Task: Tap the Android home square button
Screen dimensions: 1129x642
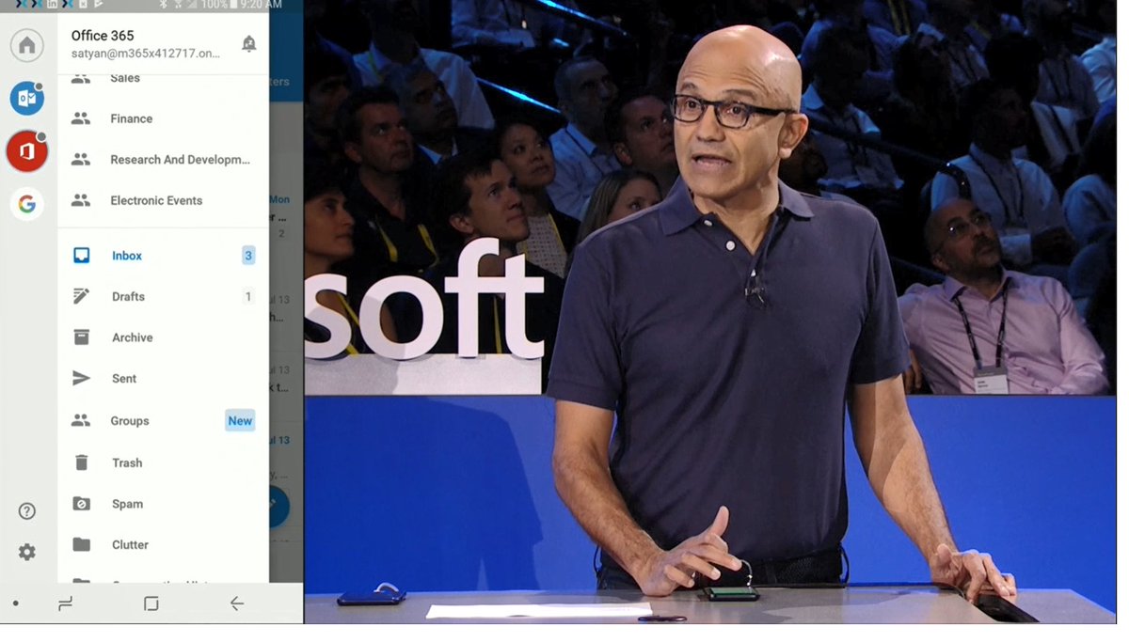Action: coord(151,603)
